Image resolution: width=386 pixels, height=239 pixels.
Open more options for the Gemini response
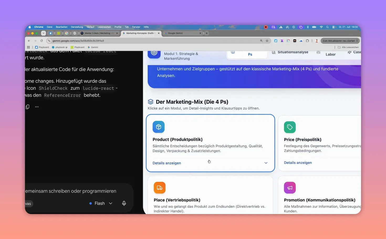pyautogui.click(x=37, y=107)
